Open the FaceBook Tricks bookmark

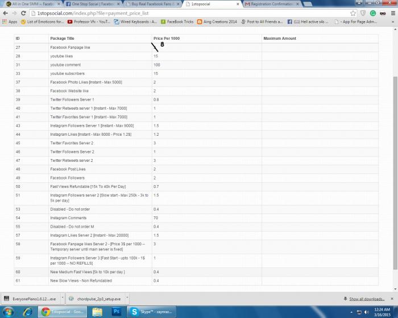(177, 22)
